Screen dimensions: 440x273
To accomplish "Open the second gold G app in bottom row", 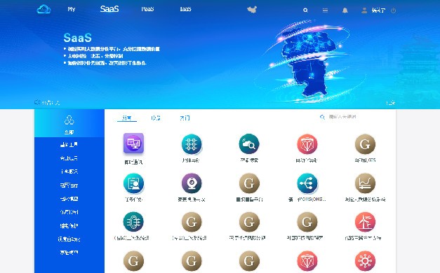I will point(192,261).
